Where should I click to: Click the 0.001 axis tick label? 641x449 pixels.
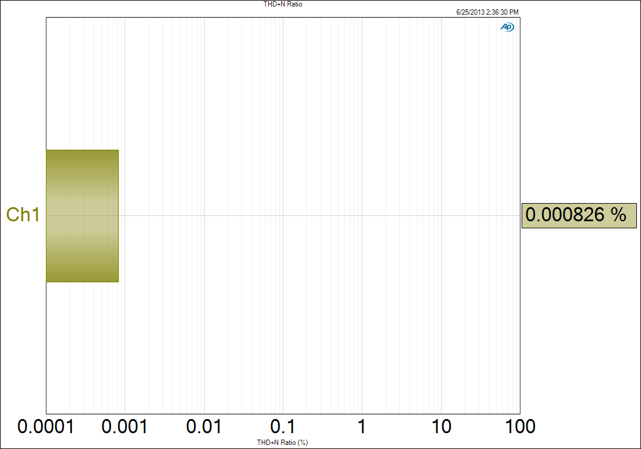point(124,427)
